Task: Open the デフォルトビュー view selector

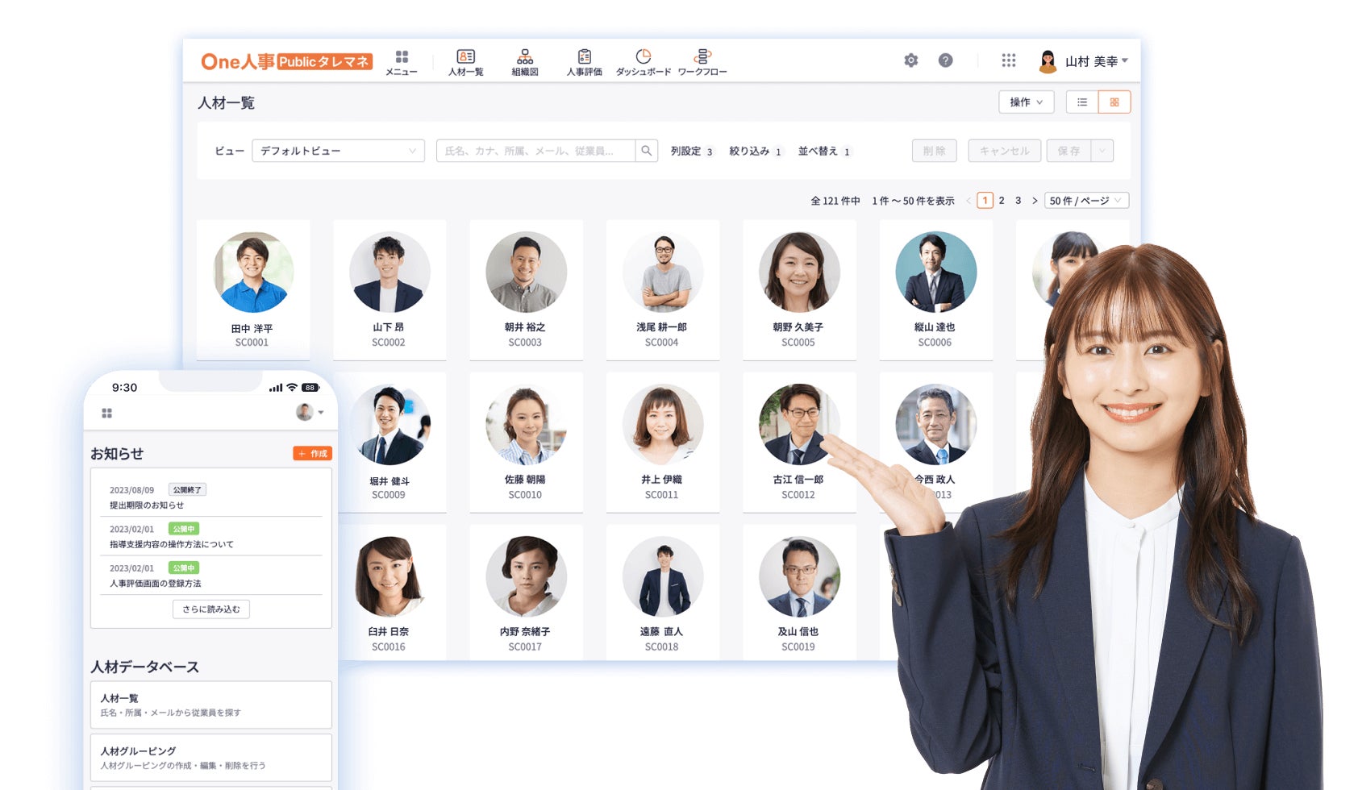Action: [x=338, y=151]
